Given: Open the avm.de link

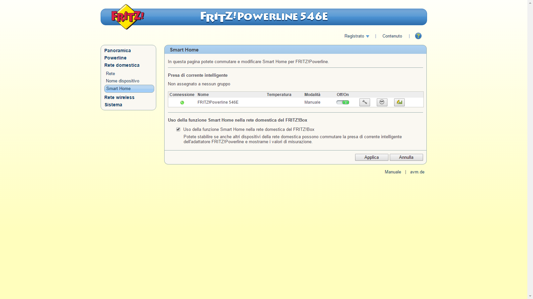Looking at the screenshot, I should point(417,172).
